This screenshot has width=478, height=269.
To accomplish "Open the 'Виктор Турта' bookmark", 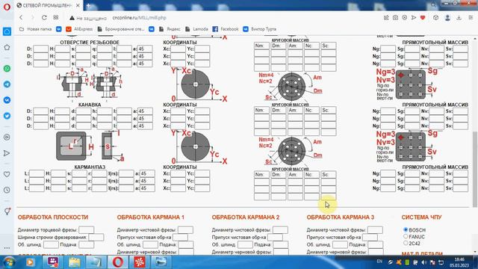I will pyautogui.click(x=259, y=29).
